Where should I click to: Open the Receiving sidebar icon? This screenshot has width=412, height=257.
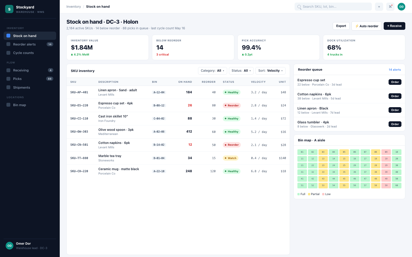8,70
